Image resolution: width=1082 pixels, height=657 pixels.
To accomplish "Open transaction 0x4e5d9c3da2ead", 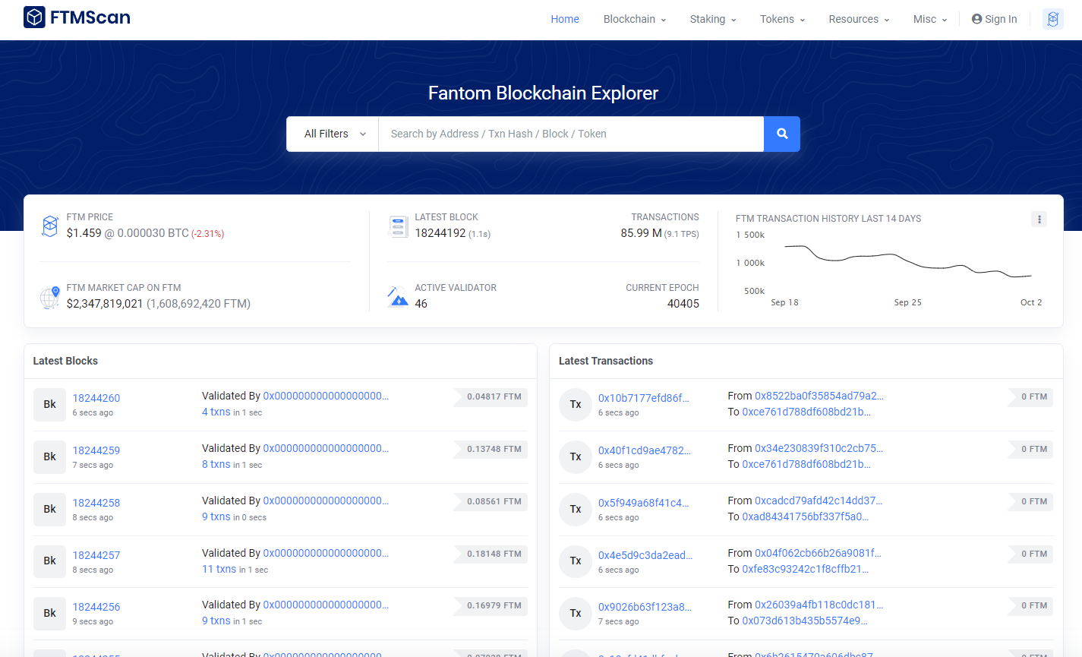I will coord(645,555).
